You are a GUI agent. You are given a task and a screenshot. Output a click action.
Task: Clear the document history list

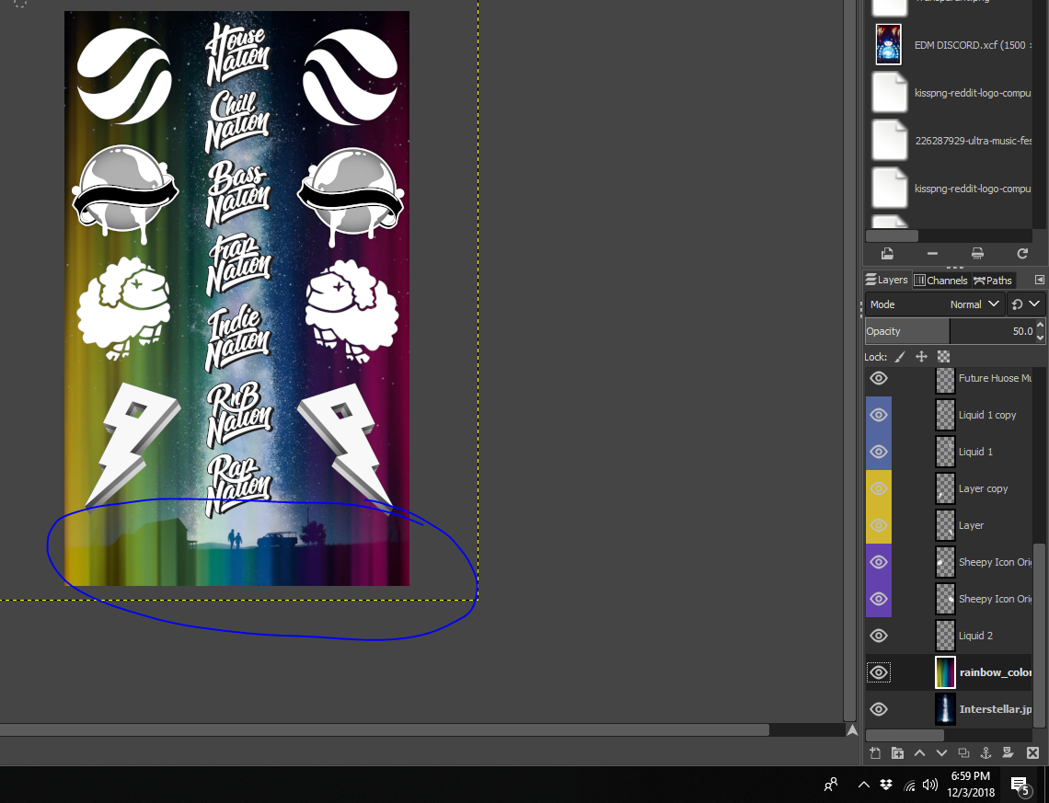coord(977,253)
